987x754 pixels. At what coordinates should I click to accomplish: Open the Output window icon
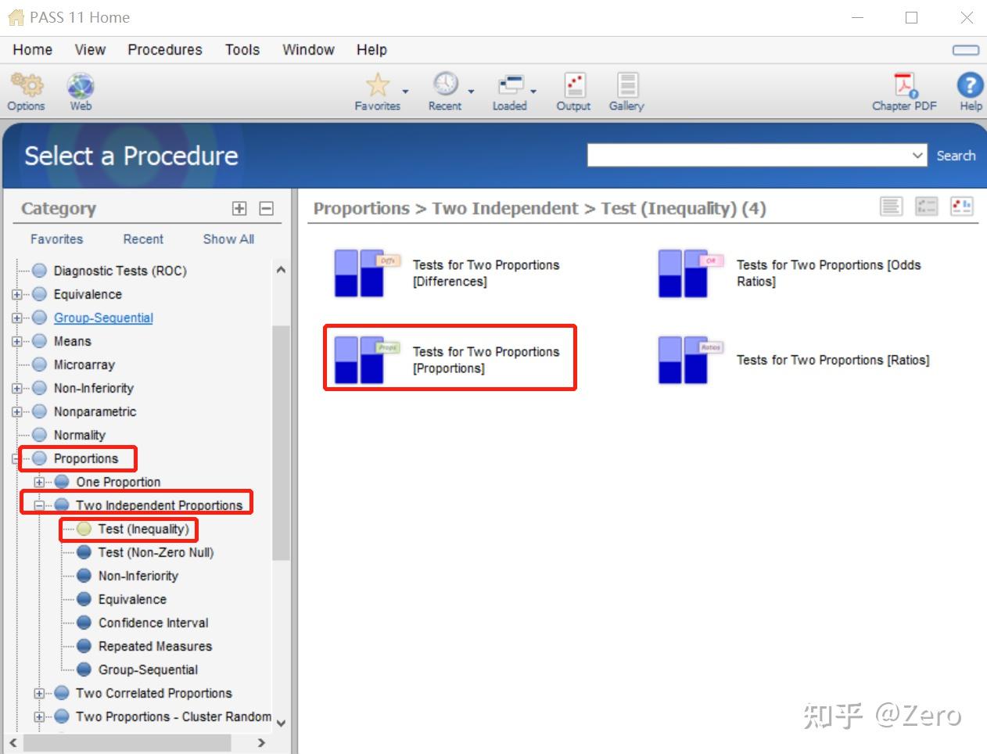tap(575, 84)
